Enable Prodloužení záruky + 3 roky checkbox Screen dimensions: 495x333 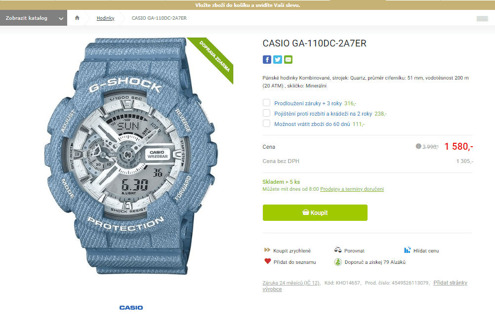tap(266, 103)
